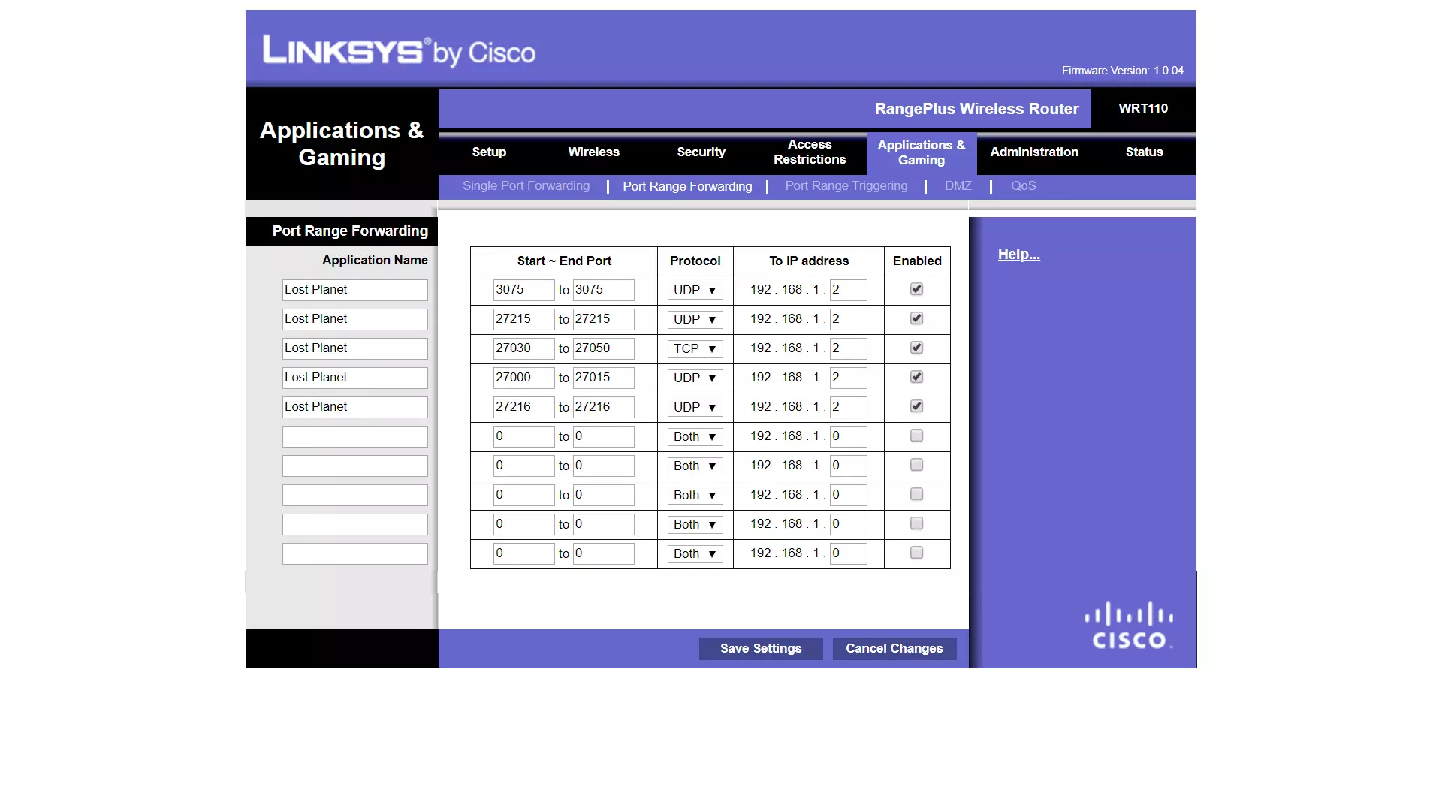1442x811 pixels.
Task: Expand the last row's Both protocol dropdown
Action: tap(695, 553)
